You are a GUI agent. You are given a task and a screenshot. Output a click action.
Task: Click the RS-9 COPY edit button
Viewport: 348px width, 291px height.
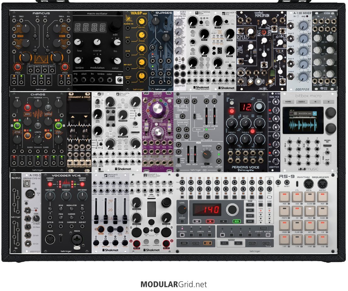coord(250,210)
